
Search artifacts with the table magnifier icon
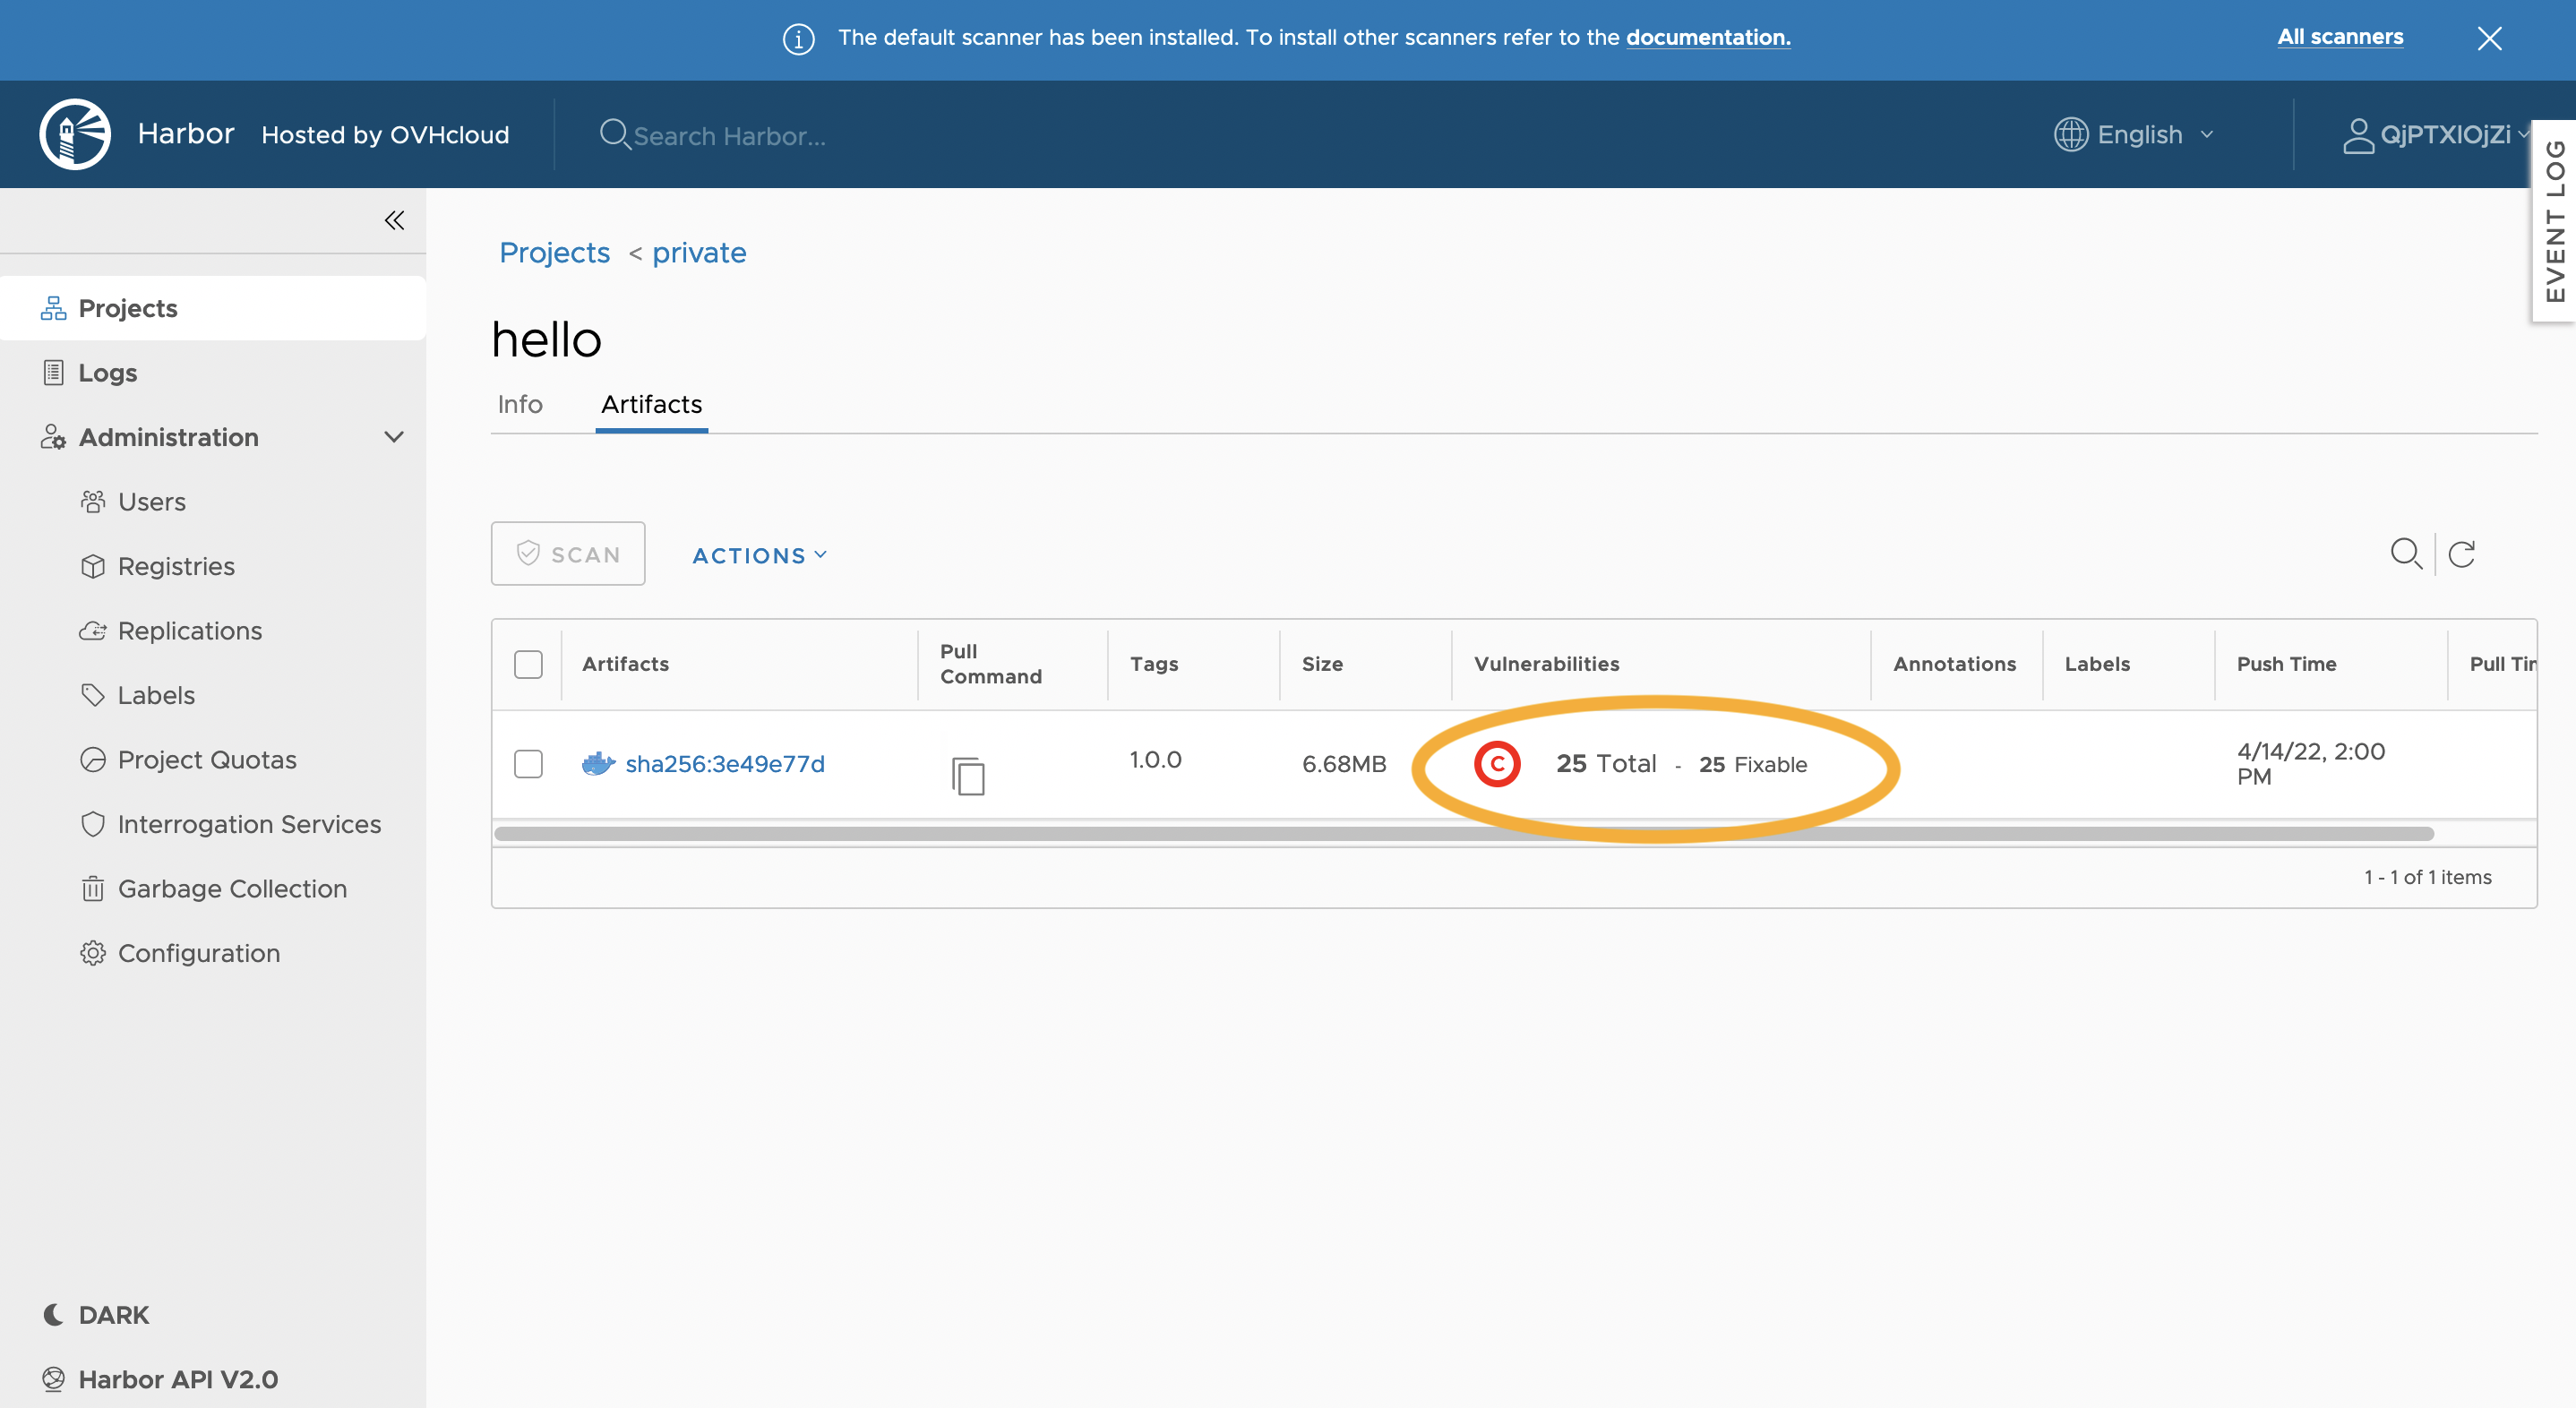(x=2405, y=553)
